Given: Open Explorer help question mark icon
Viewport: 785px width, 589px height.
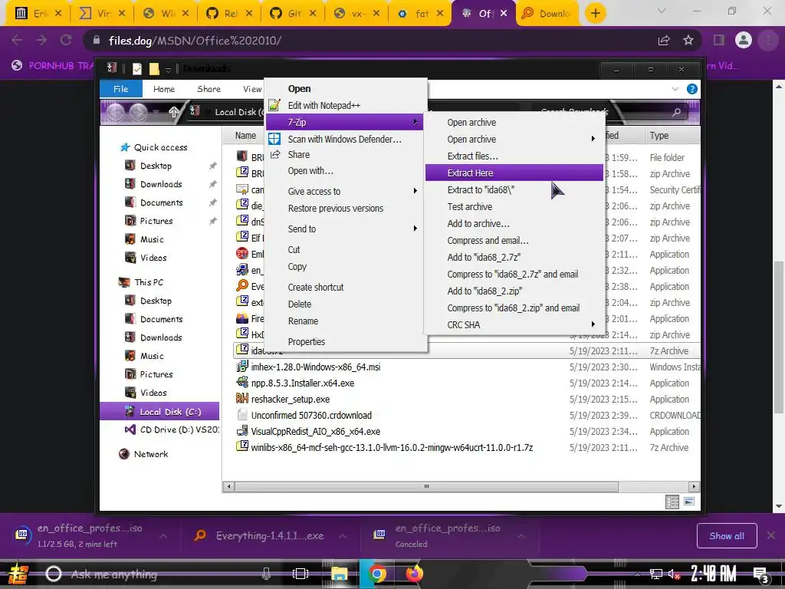Looking at the screenshot, I should 692,89.
